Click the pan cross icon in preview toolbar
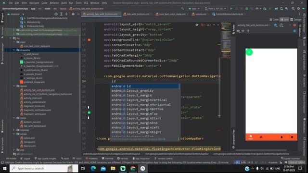 [x=243, y=31]
